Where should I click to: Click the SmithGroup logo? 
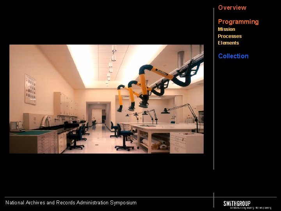237,204
